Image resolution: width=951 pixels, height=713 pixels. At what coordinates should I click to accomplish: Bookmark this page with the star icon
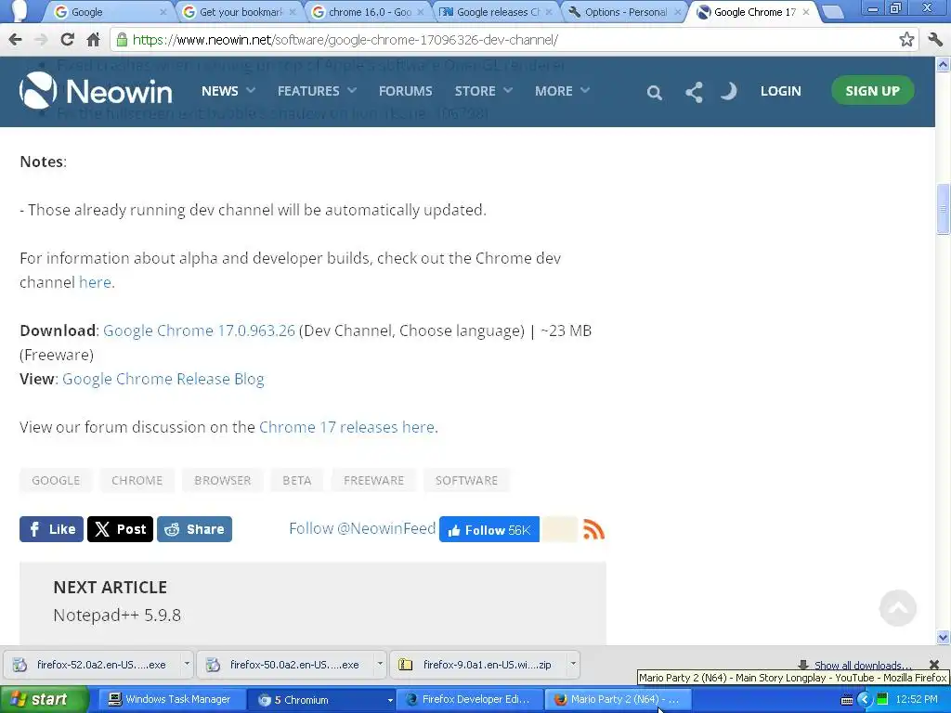pos(906,40)
